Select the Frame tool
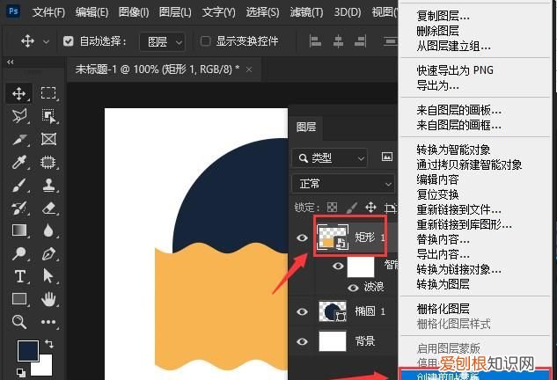The image size is (557, 380). point(48,139)
